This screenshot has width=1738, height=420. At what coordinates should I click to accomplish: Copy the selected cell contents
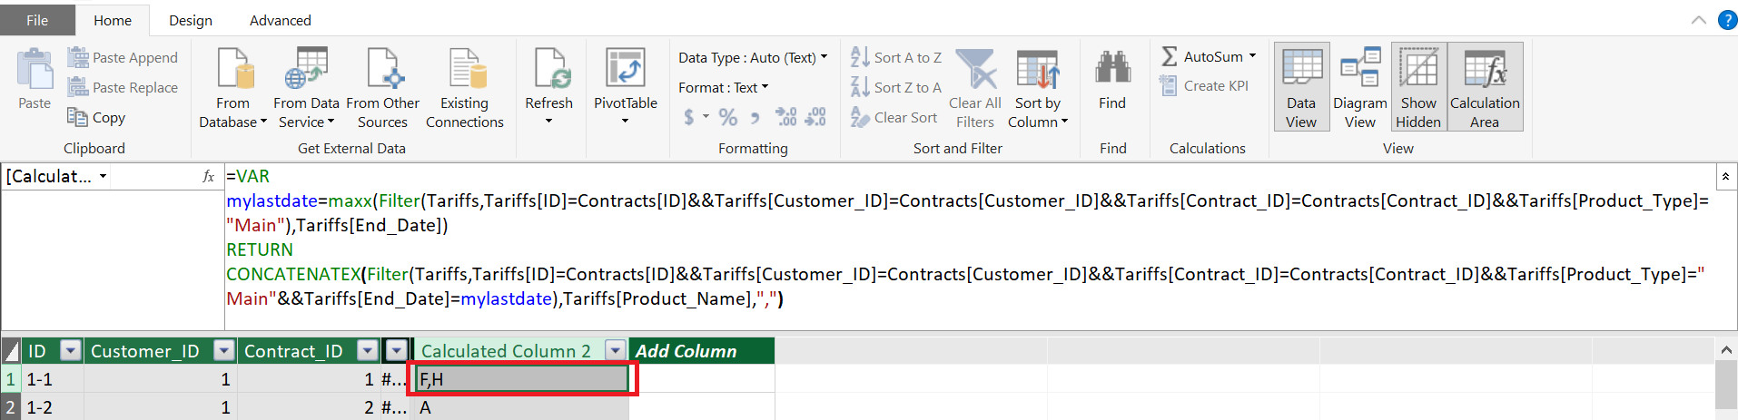point(96,117)
